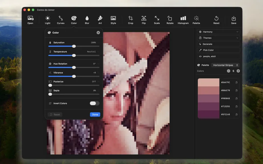Click the Temperature Neutral value

point(91,52)
